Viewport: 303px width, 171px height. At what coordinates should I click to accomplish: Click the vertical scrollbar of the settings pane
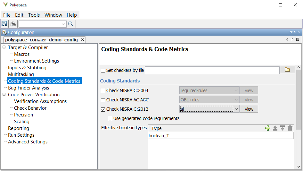(x=299, y=96)
